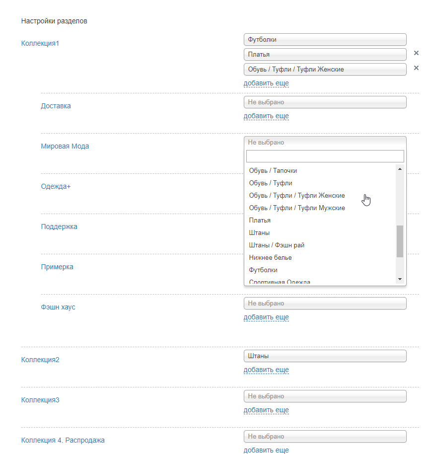Open the Доставка section dropdown

(325, 102)
